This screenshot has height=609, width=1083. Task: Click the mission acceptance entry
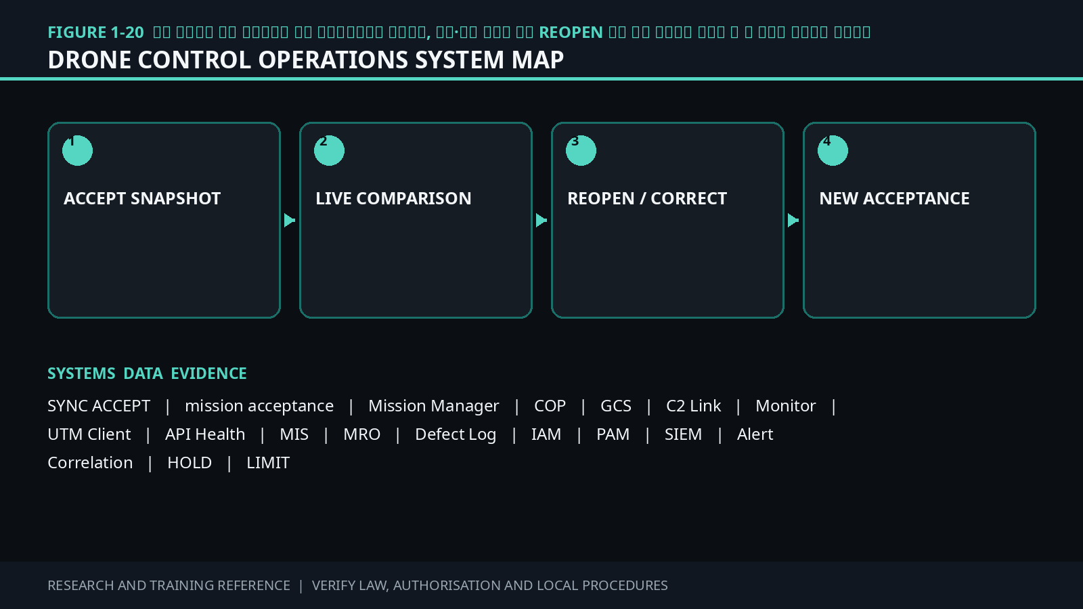coord(259,406)
